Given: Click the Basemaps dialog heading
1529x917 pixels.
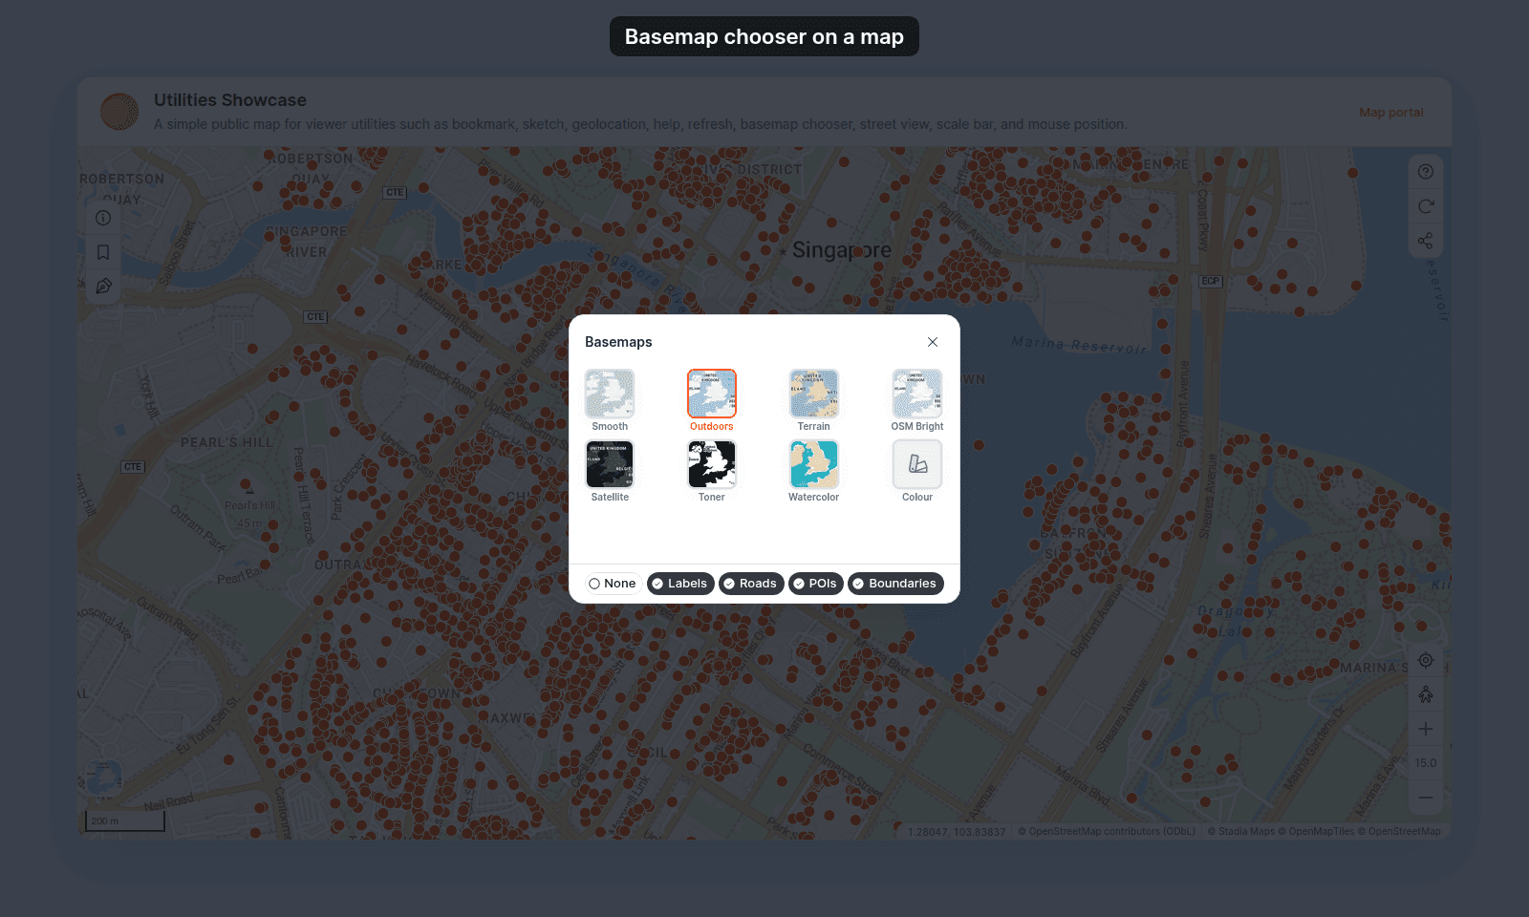Looking at the screenshot, I should click(618, 342).
